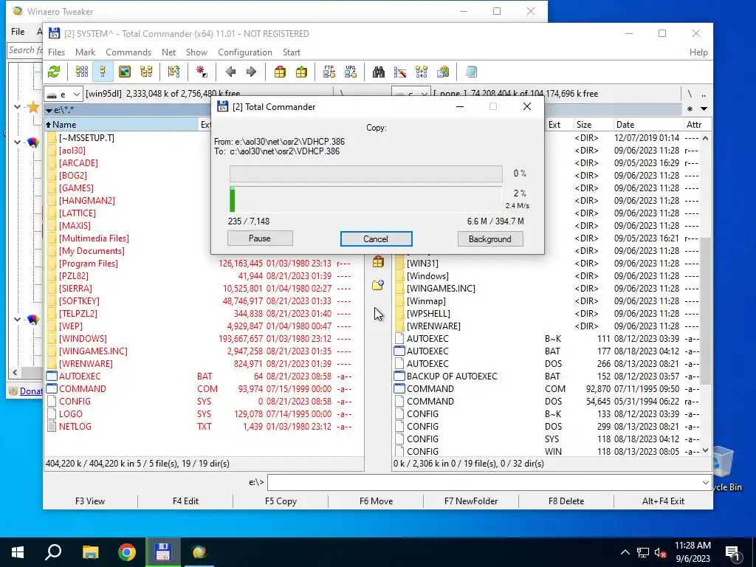
Task: Click the Notepad icon in toolbar
Action: (471, 72)
